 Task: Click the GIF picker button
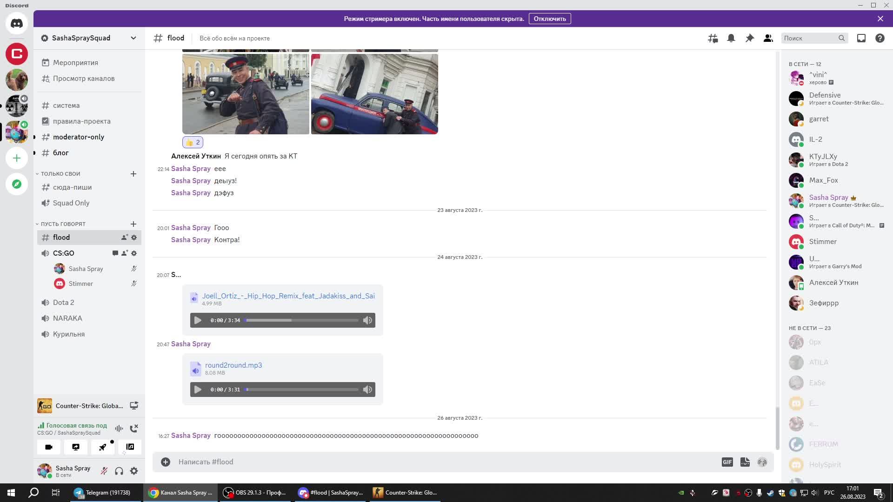click(x=727, y=462)
